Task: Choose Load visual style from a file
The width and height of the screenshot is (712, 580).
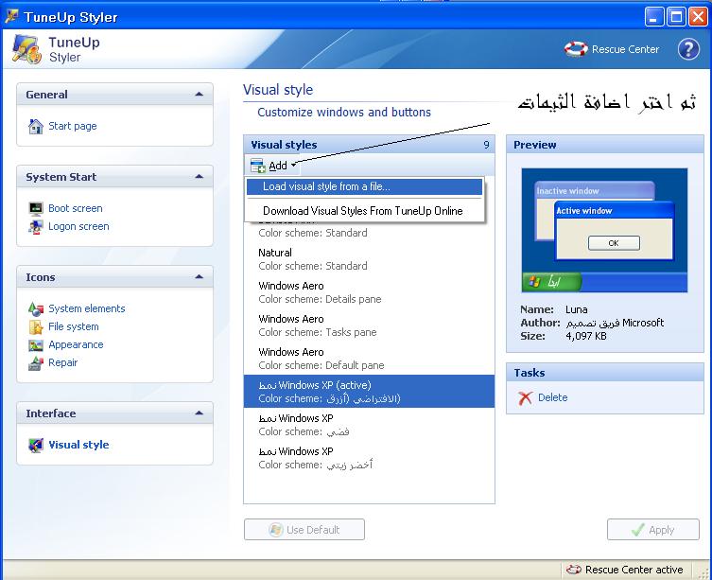Action: 364,186
